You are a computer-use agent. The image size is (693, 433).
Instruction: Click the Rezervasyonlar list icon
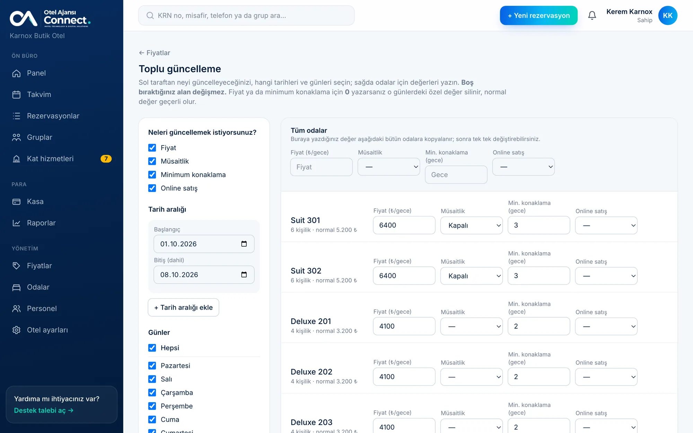tap(16, 116)
